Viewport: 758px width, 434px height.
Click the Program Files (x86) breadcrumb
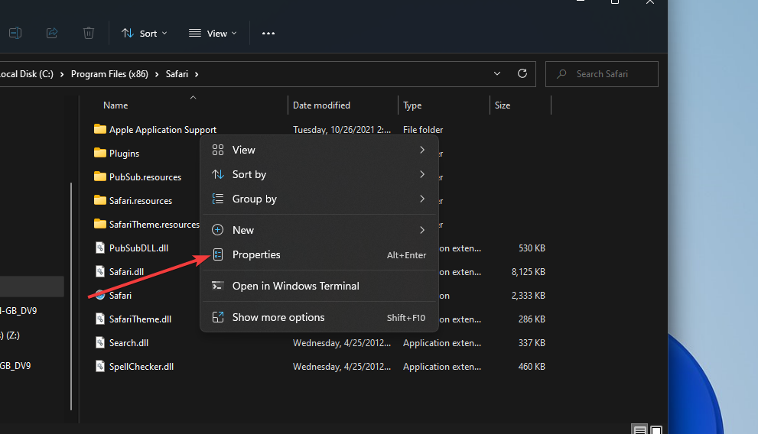tap(109, 74)
